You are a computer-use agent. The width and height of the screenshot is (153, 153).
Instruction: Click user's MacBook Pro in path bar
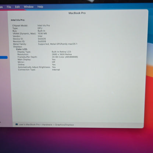[29, 125]
